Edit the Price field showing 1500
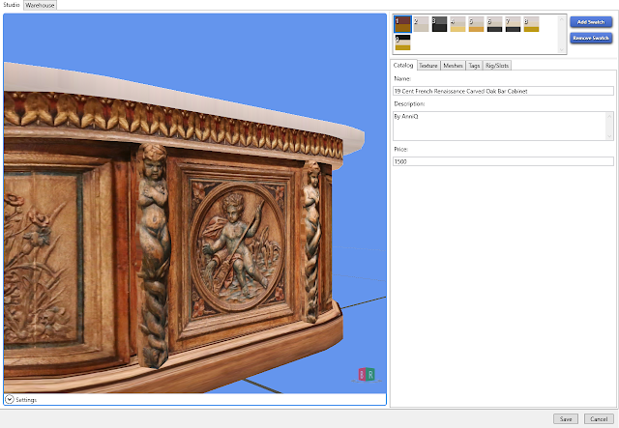Viewport: 619px width, 428px height. tap(503, 161)
